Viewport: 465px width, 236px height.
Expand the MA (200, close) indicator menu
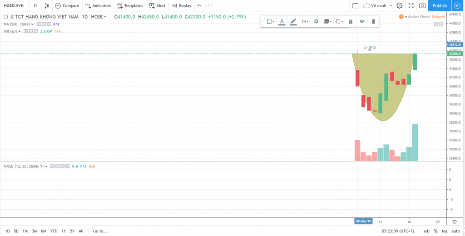tap(32, 24)
